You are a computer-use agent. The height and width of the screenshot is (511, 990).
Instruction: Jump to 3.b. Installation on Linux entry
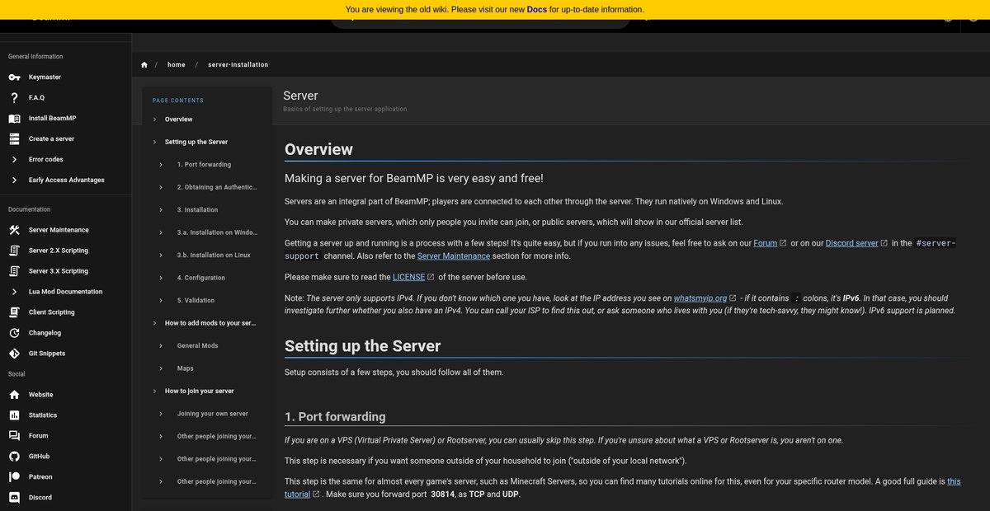[214, 255]
